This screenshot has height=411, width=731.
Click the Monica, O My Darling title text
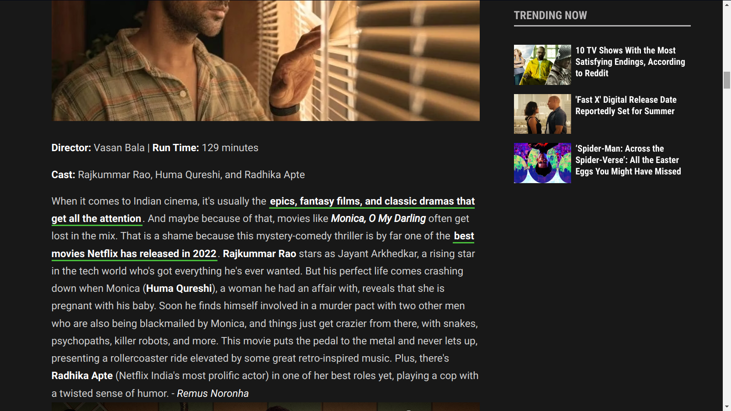(x=378, y=219)
